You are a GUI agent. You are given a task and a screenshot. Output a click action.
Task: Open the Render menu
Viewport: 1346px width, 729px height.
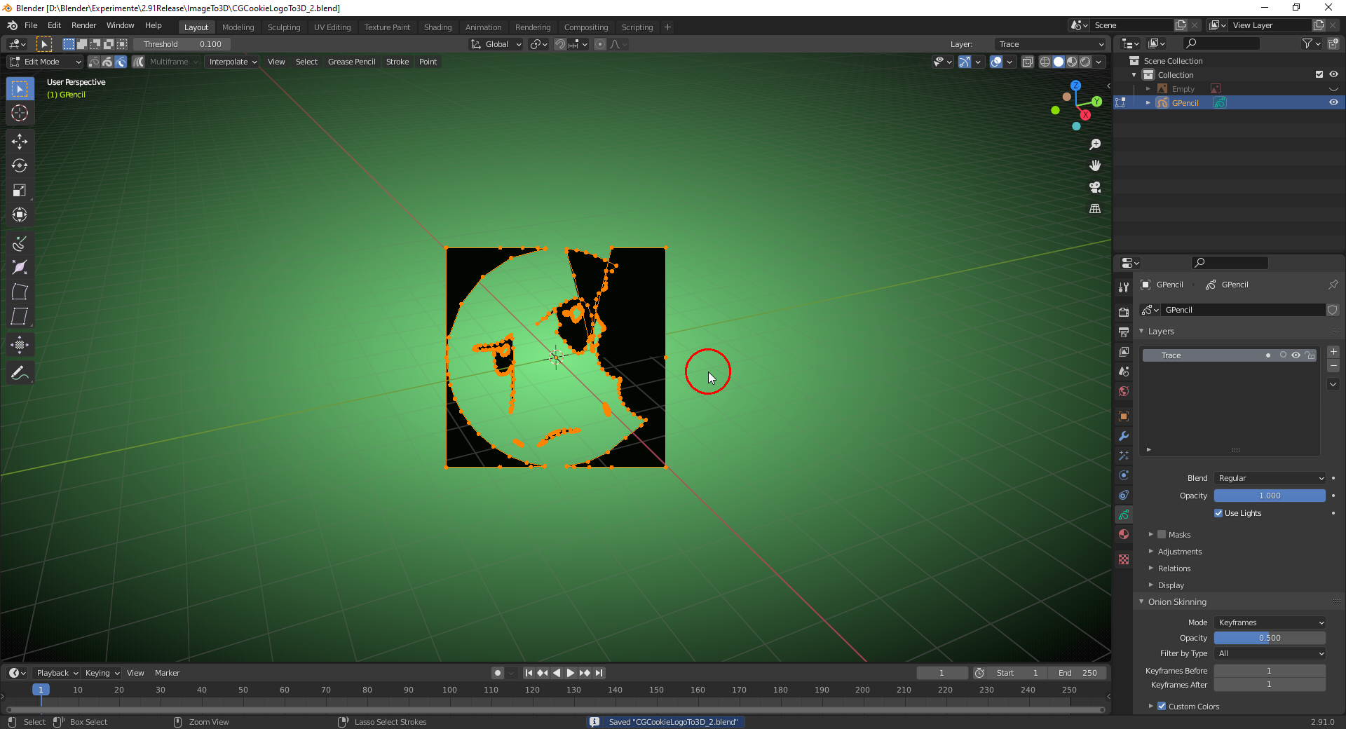[83, 25]
